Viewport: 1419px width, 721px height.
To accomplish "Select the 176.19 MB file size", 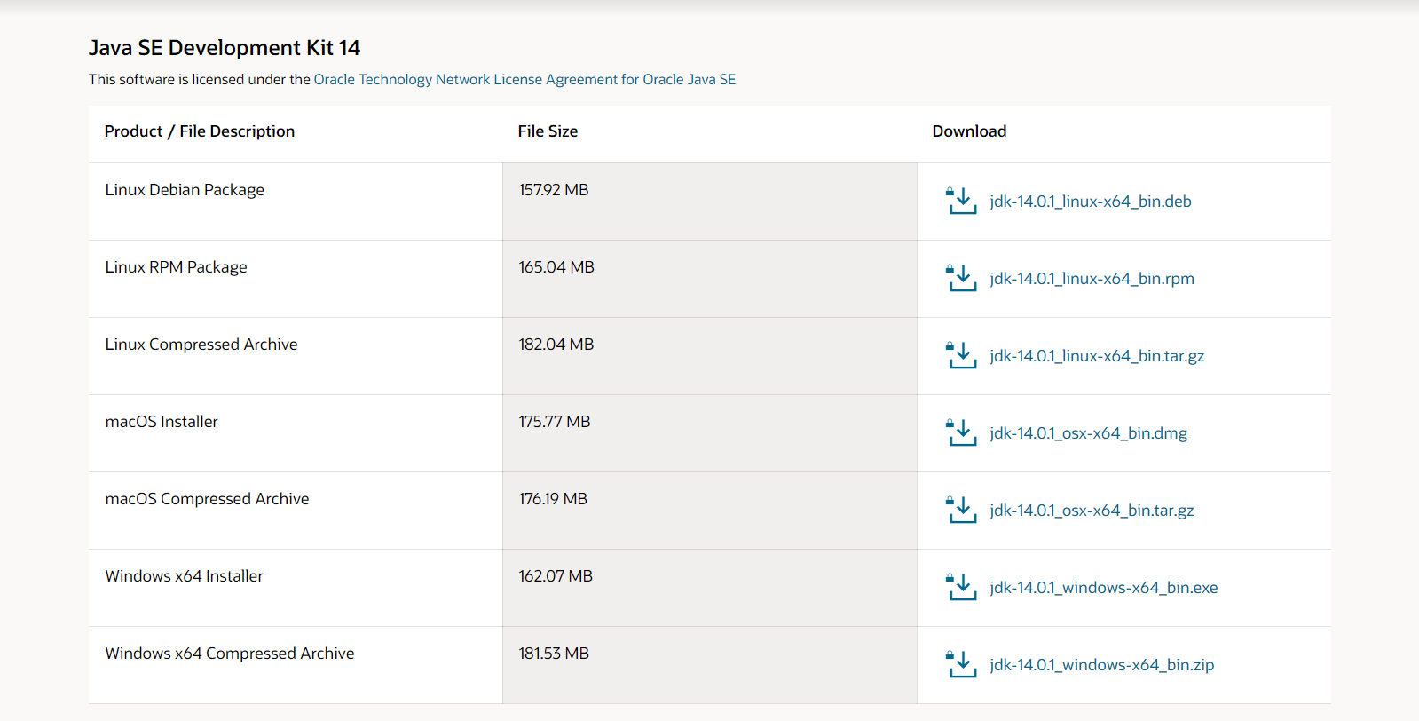I will coord(553,499).
